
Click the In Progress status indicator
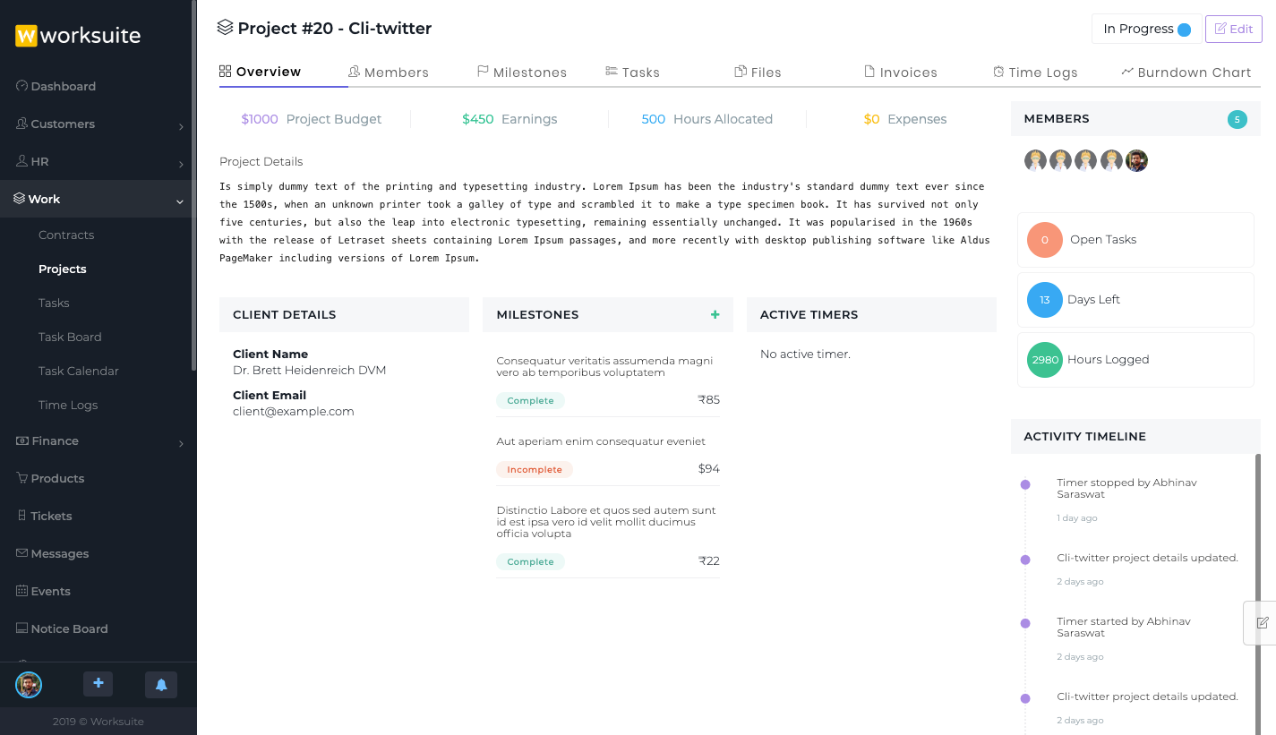tap(1146, 29)
